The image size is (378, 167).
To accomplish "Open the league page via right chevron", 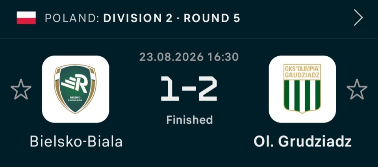I will 358,18.
